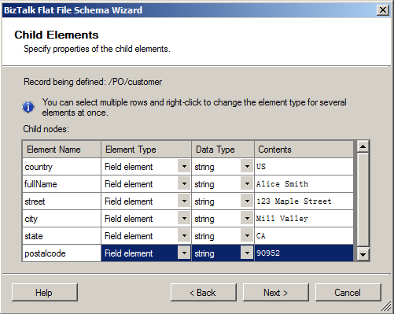Cancel the schema wizard
This screenshot has height=314, width=394.
click(x=348, y=292)
